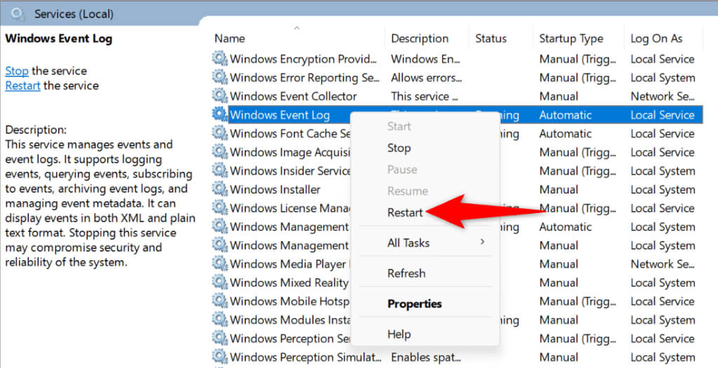The width and height of the screenshot is (718, 368).
Task: Click the Windows Modules Installer gear icon
Action: click(219, 320)
